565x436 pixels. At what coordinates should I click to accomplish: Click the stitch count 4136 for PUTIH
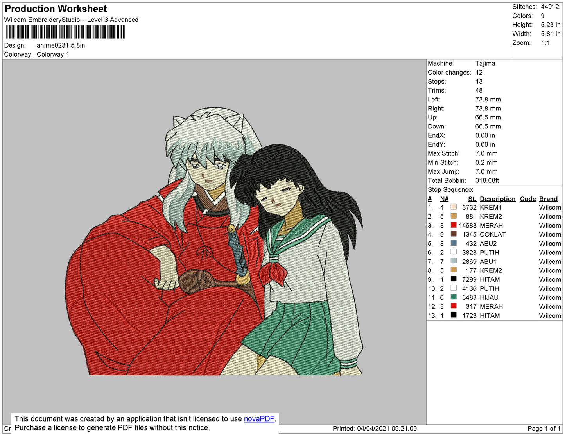tap(469, 288)
